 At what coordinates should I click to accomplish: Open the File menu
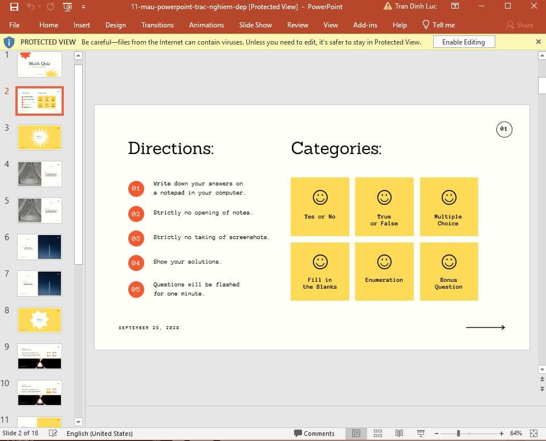[x=14, y=25]
